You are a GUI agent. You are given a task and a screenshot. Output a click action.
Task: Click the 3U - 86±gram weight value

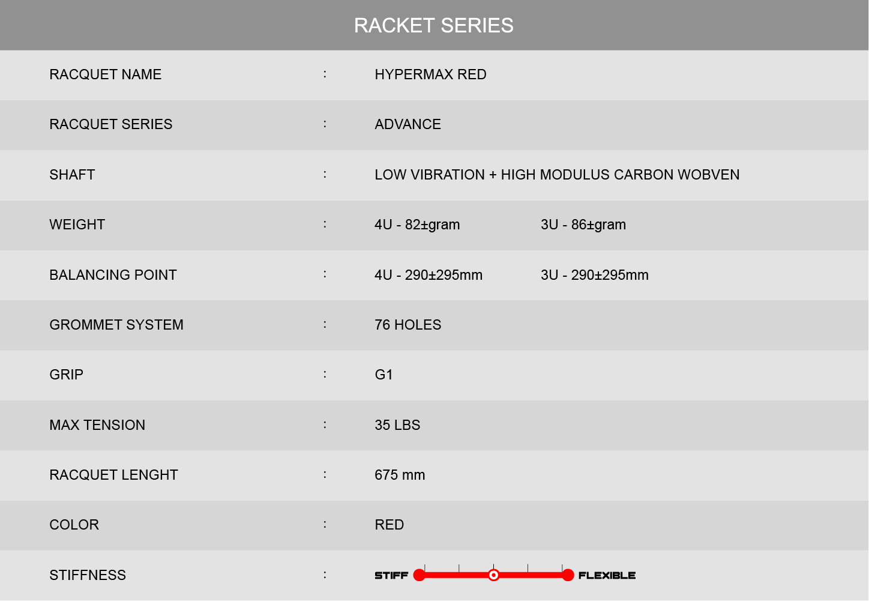pyautogui.click(x=583, y=225)
